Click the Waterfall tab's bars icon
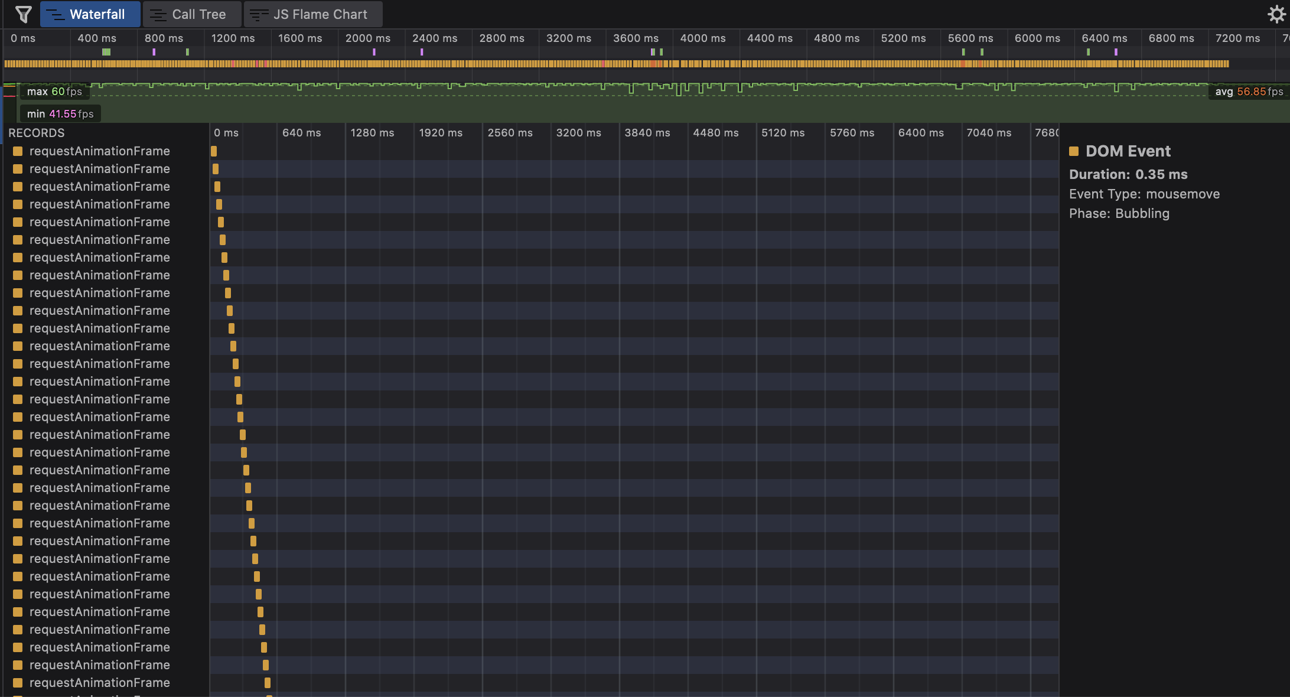1290x697 pixels. 55,15
